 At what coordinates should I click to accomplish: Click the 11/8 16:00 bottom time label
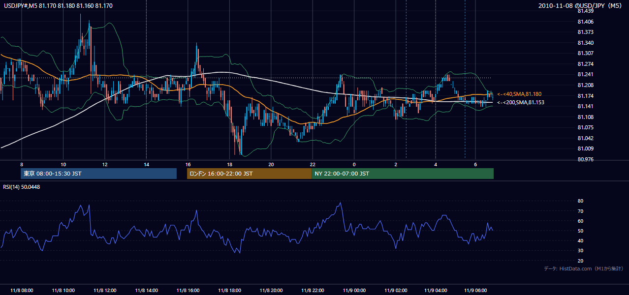188,290
